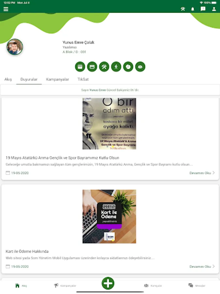Image resolution: width=220 pixels, height=294 pixels.
Task: Switch to the Akış tab
Action: pyautogui.click(x=8, y=79)
